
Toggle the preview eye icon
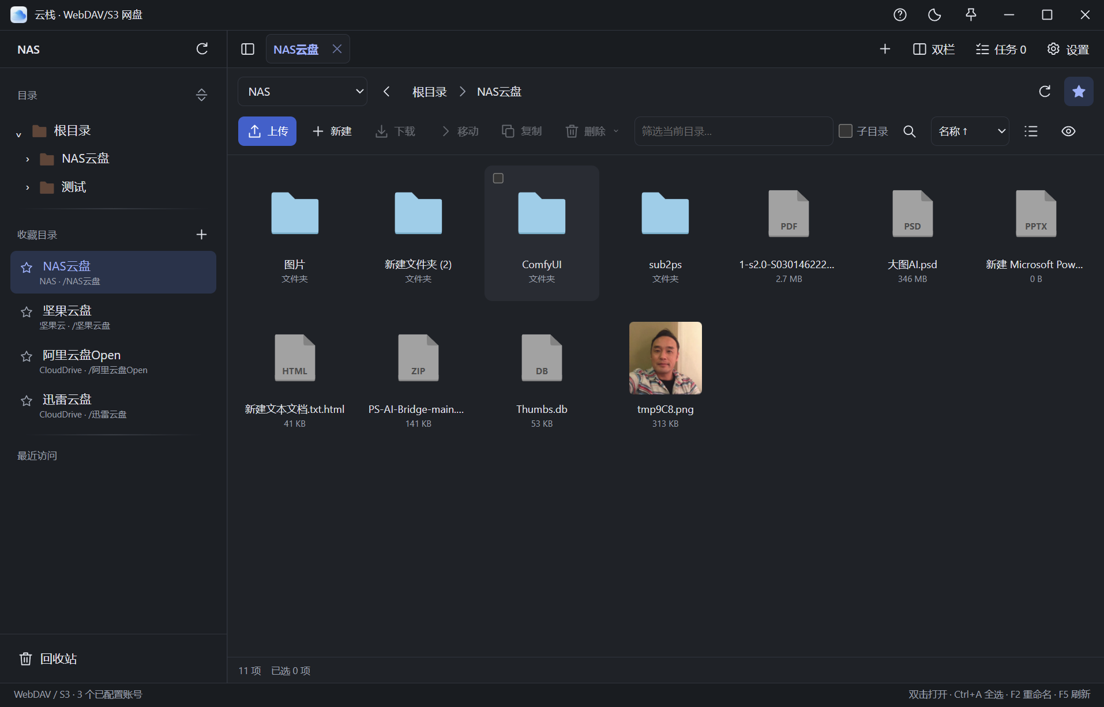[x=1068, y=131]
